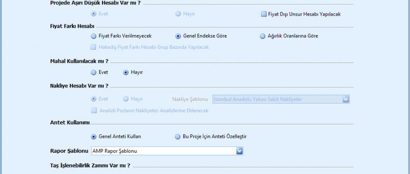Select Hayır under Projede Aşırı Düşük Hesabı
The height and width of the screenshot is (174, 410).
[x=178, y=13]
